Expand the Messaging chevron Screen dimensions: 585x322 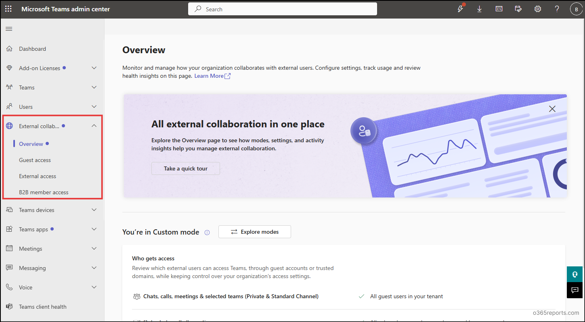(94, 268)
